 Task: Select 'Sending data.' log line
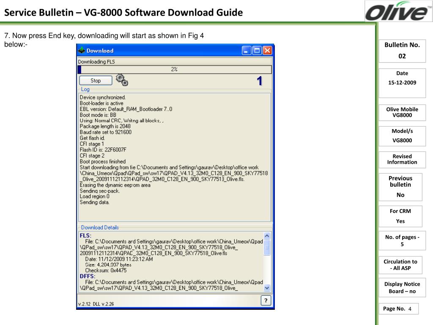[x=95, y=202]
